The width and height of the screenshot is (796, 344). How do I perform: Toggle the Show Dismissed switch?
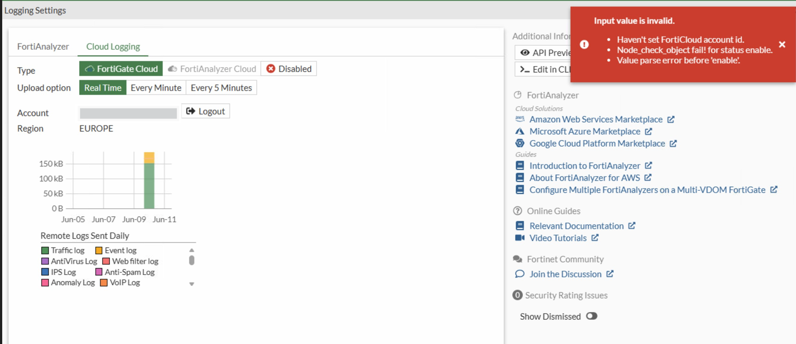(592, 316)
